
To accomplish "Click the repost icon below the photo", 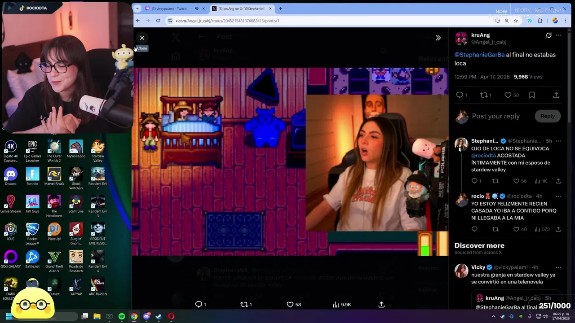I will 244,305.
